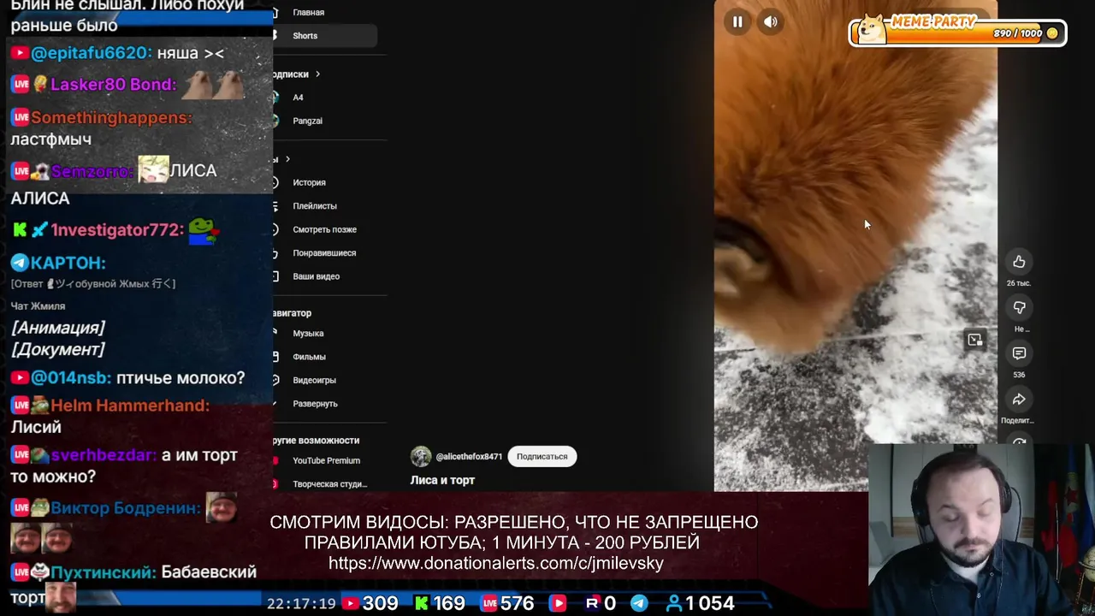
Task: Click chat username sverhbezdar
Action: [104, 455]
